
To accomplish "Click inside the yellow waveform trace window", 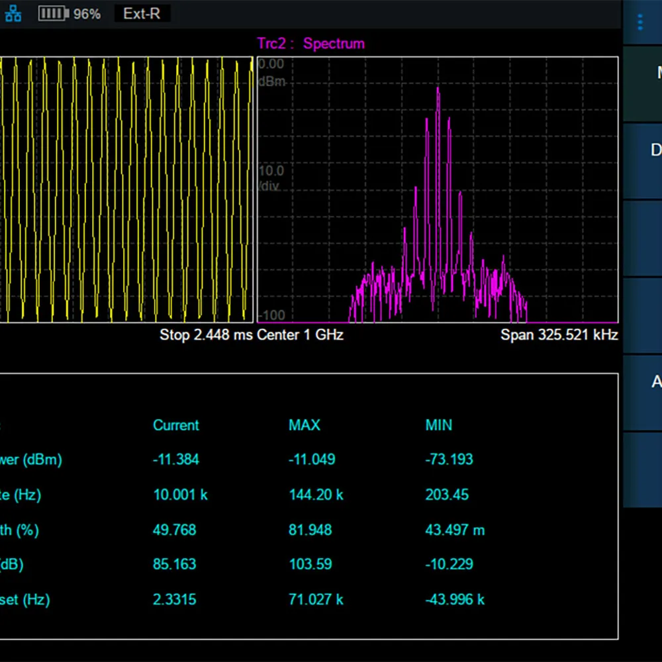I will pyautogui.click(x=126, y=189).
